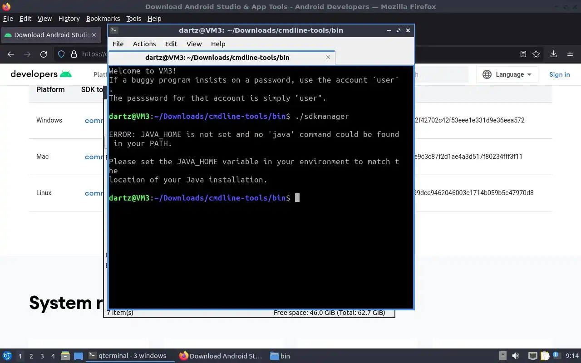The width and height of the screenshot is (581, 363).
Task: Reload the Firefox page
Action: click(44, 54)
